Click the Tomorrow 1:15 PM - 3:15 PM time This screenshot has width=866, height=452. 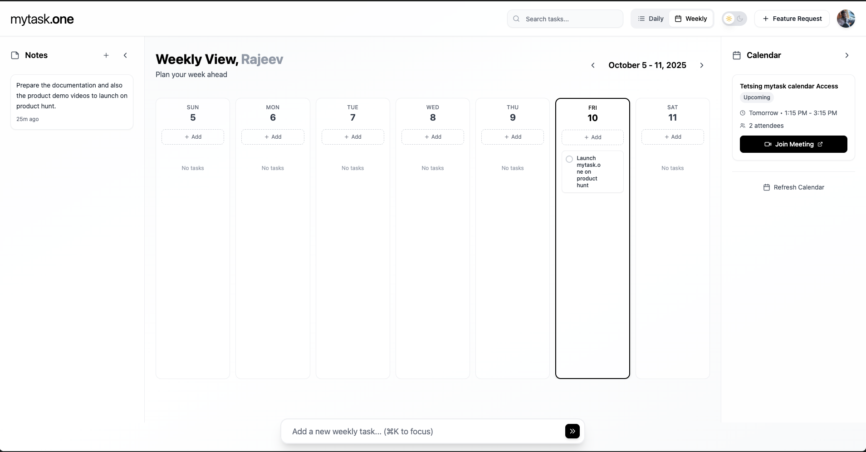(793, 113)
